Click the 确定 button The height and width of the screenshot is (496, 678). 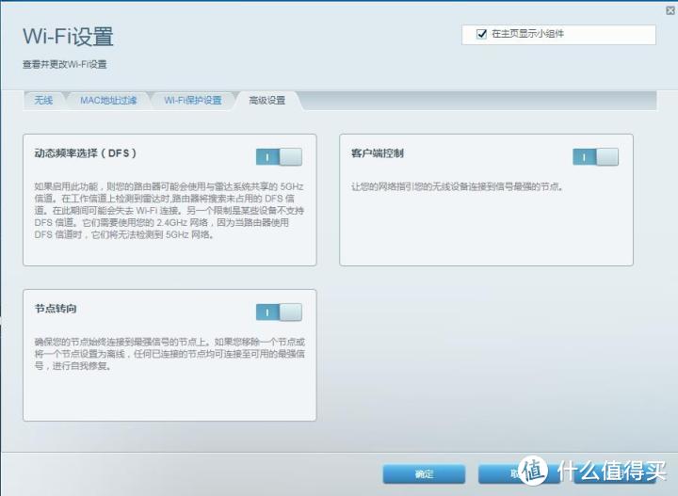point(424,474)
